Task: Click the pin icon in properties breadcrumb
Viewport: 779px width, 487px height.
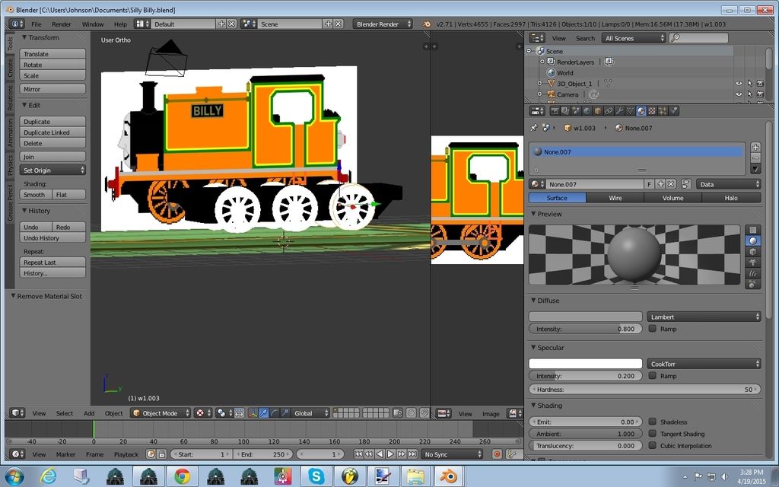Action: pos(533,128)
